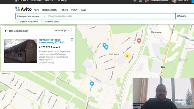Open Магазины in top bar
This screenshot has width=194, height=109.
click(x=36, y=1)
